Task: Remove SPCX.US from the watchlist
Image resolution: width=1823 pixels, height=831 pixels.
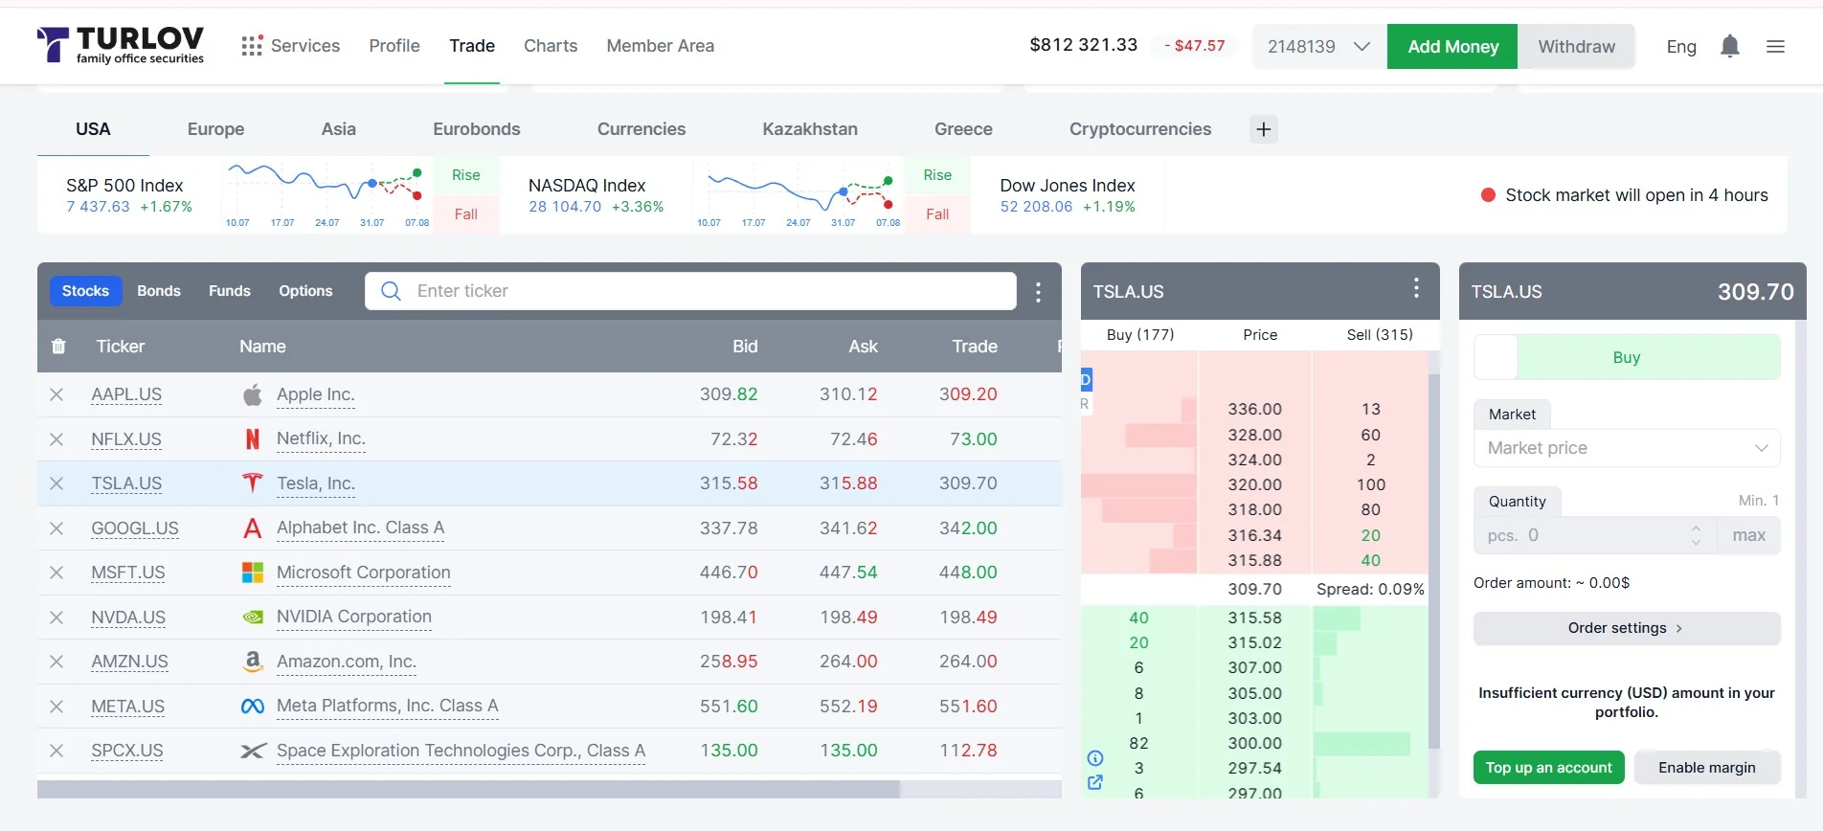Action: click(x=56, y=751)
